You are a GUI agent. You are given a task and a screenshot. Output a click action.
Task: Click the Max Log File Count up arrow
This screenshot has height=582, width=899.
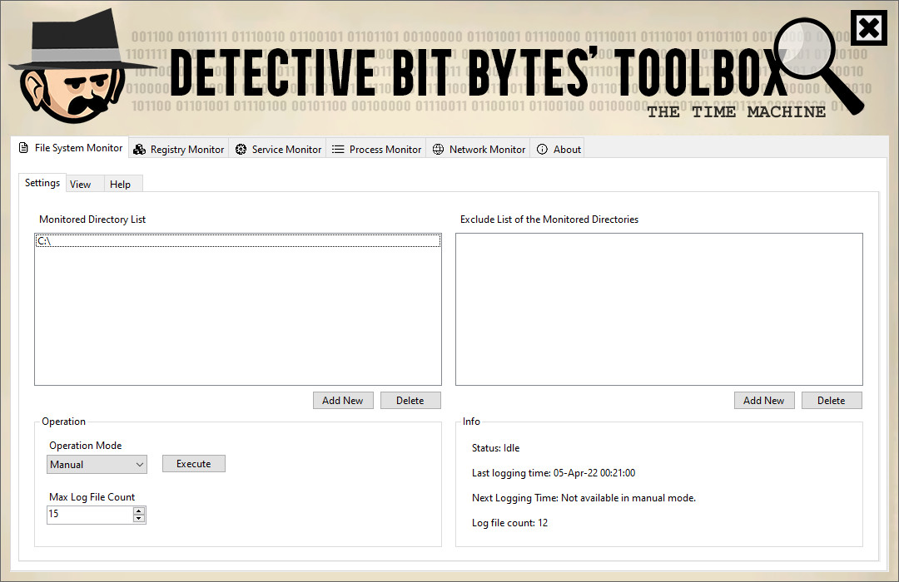pos(139,510)
